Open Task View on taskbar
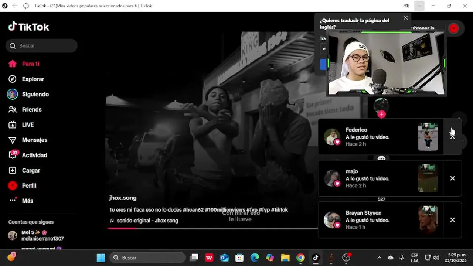The width and height of the screenshot is (473, 266). (x=194, y=258)
